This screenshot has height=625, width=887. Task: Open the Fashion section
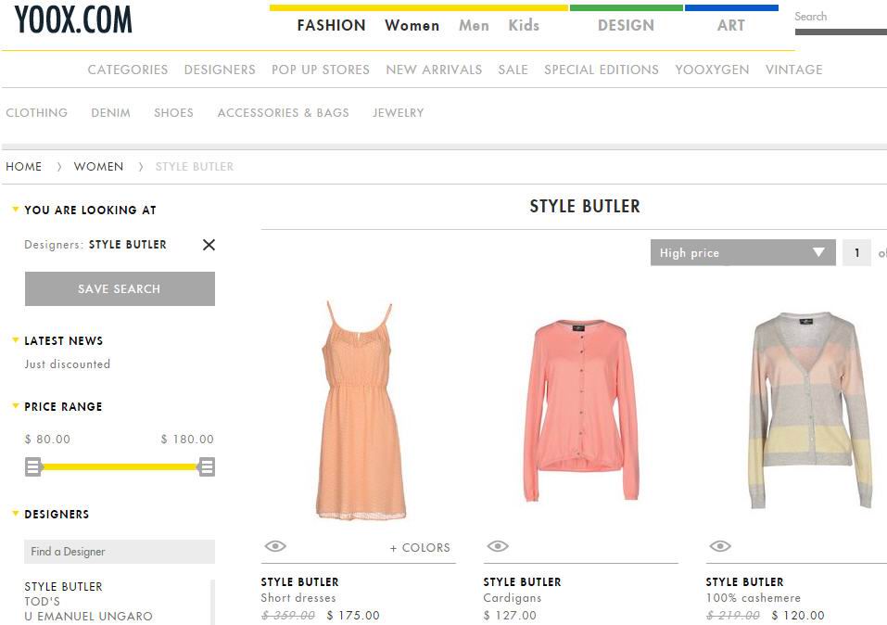coord(332,25)
